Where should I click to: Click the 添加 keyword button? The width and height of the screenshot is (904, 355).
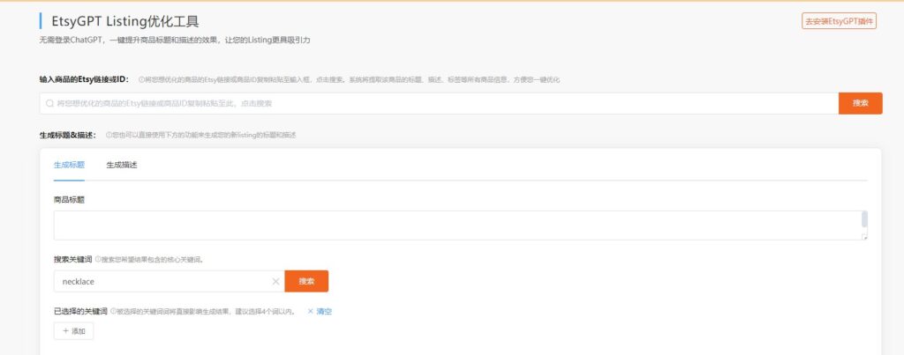[x=73, y=331]
